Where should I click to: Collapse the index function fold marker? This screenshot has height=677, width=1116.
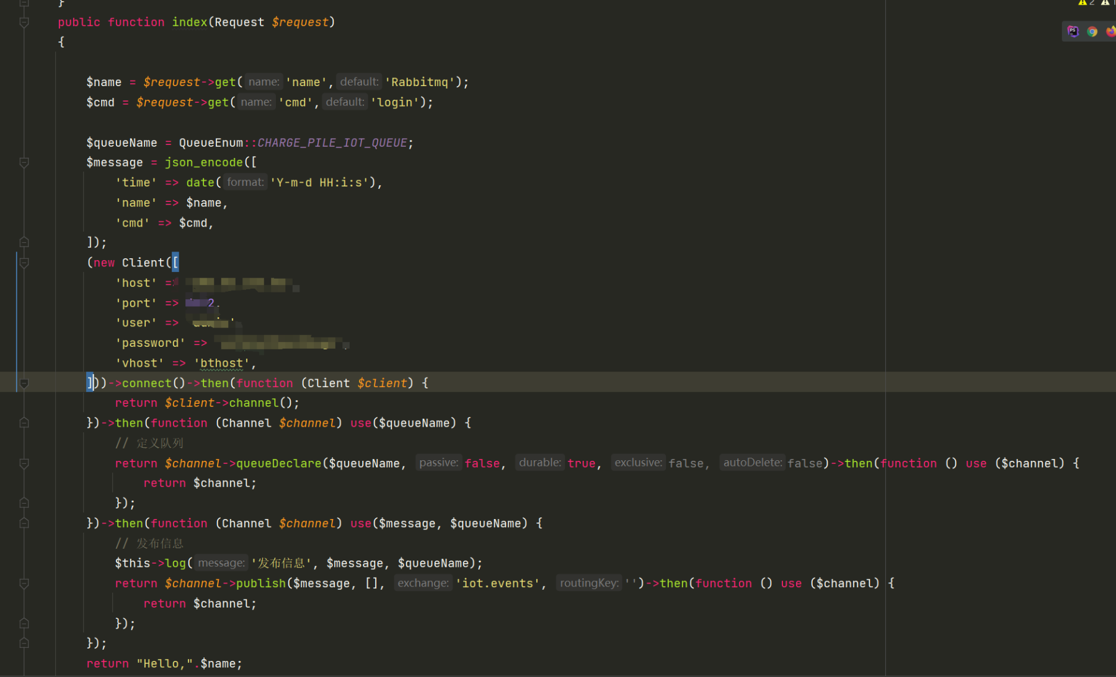click(24, 22)
